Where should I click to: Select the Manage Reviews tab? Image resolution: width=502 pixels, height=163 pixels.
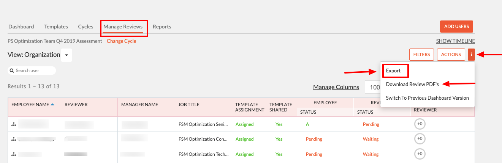pos(123,27)
